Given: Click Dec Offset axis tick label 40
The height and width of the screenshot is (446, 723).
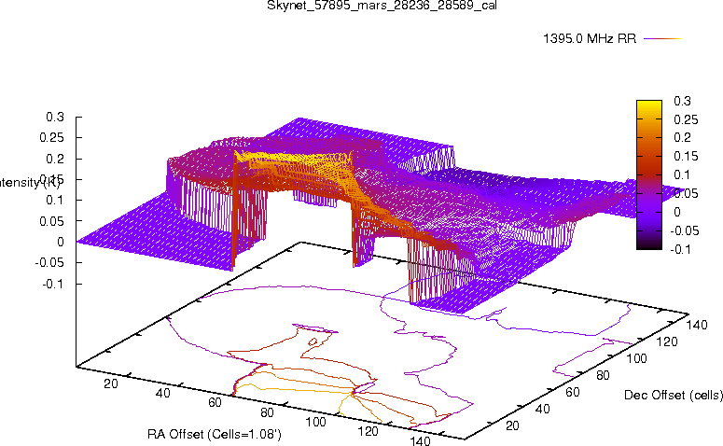Looking at the screenshot, I should (x=542, y=409).
